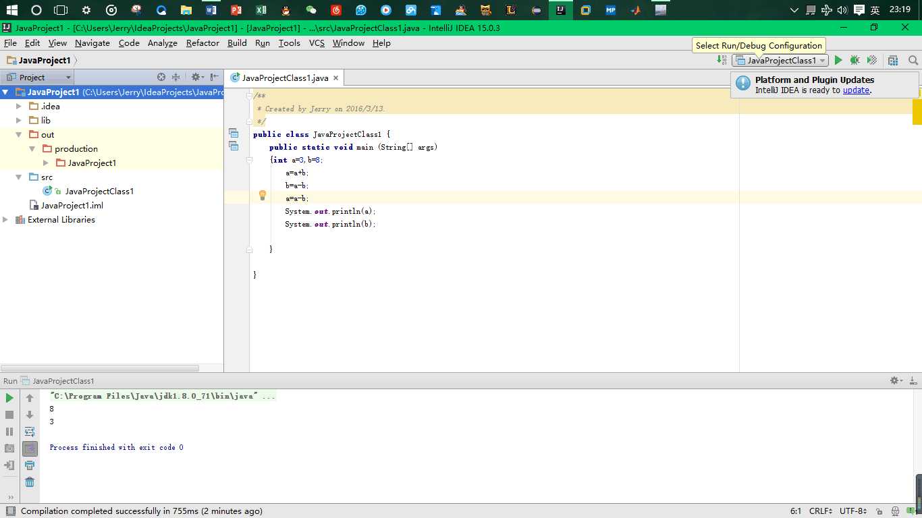Move down the stack trace arrow
Screen dimensions: 922x518
tap(30, 415)
